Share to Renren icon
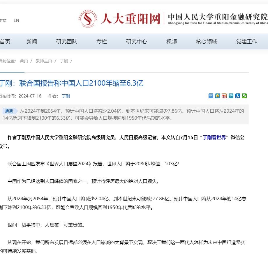The image size is (268, 262). pos(238,96)
